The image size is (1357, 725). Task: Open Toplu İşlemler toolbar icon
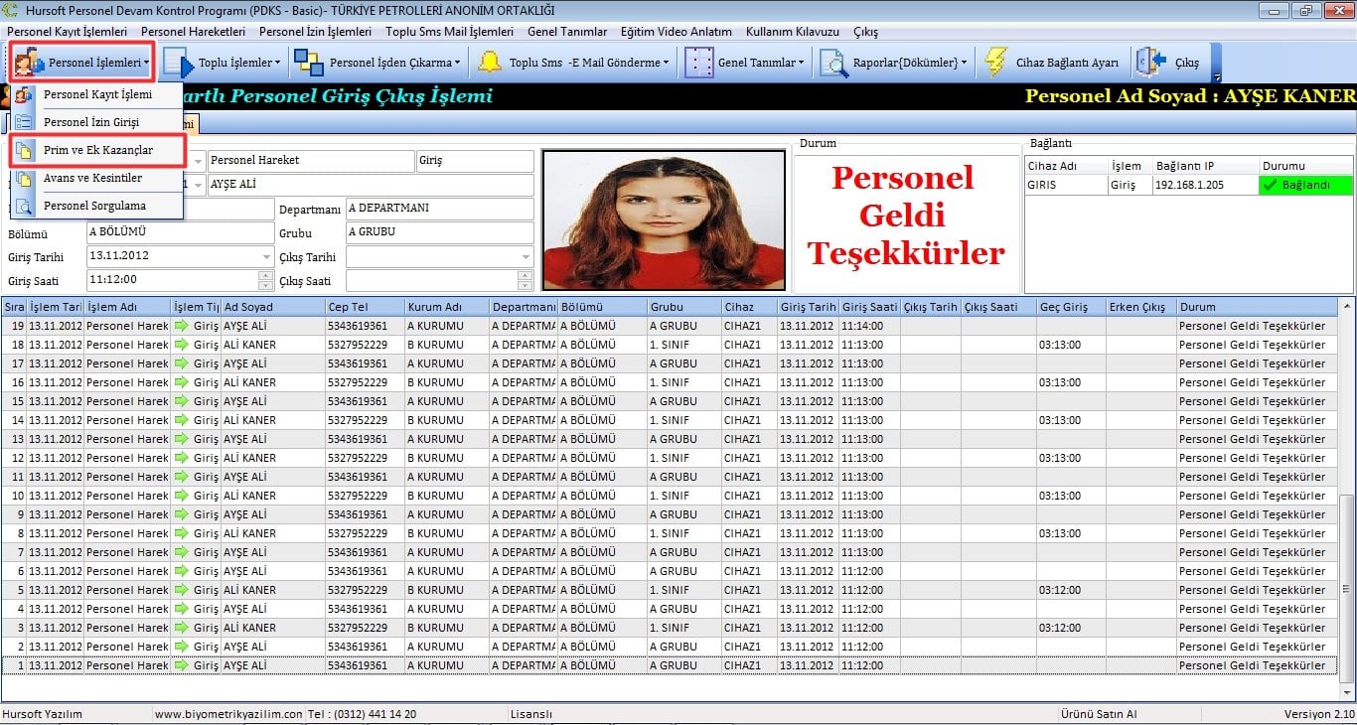(179, 63)
